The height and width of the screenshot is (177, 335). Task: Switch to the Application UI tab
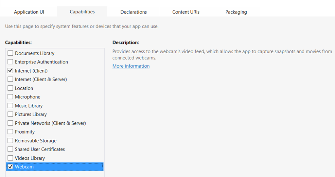[x=29, y=12]
